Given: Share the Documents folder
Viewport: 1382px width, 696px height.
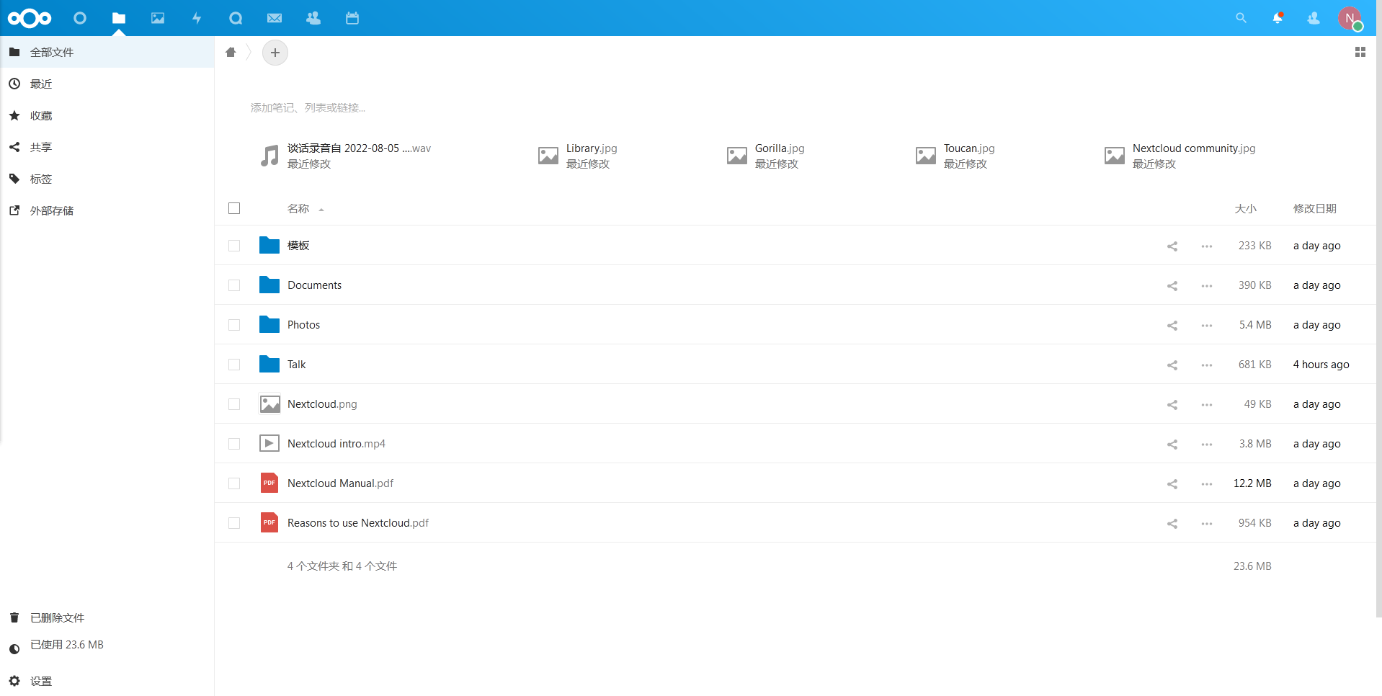Looking at the screenshot, I should tap(1172, 286).
